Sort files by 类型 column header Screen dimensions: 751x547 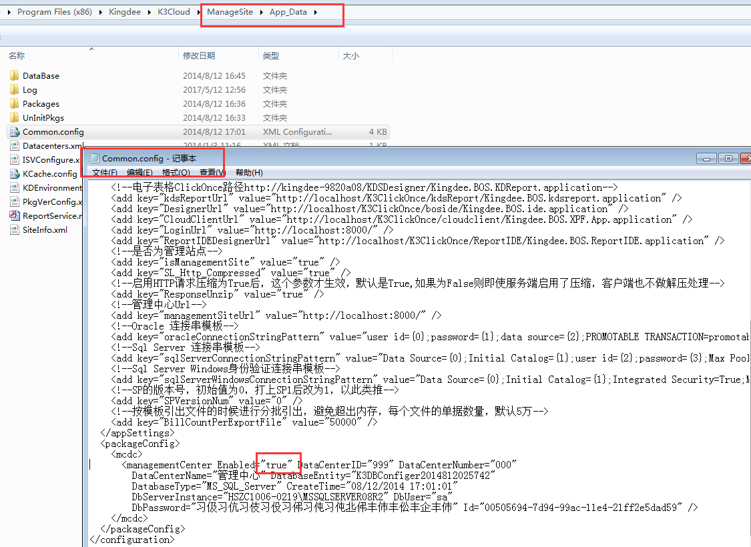[x=270, y=55]
